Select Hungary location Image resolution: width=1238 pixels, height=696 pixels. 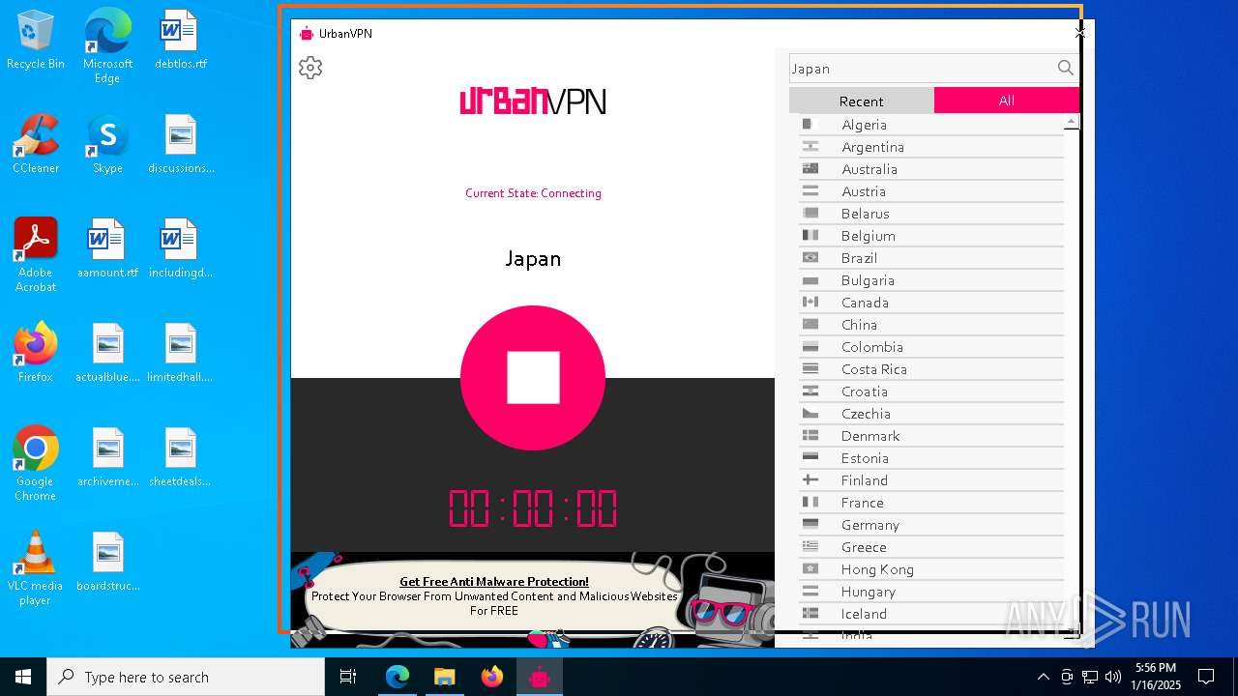[931, 592]
